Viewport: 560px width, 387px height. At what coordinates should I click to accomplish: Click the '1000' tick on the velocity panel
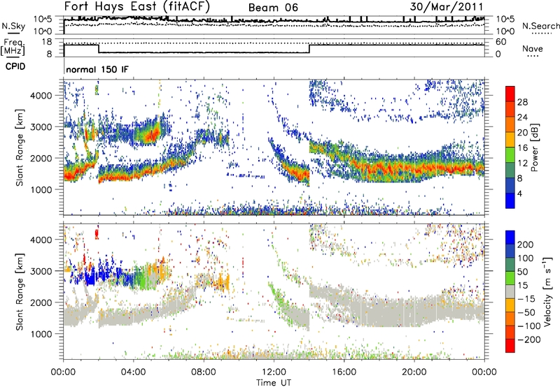[41, 334]
